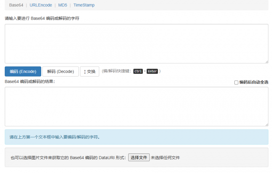Focus the encode/decode result text box
The width and height of the screenshot is (272, 173).
click(x=136, y=106)
